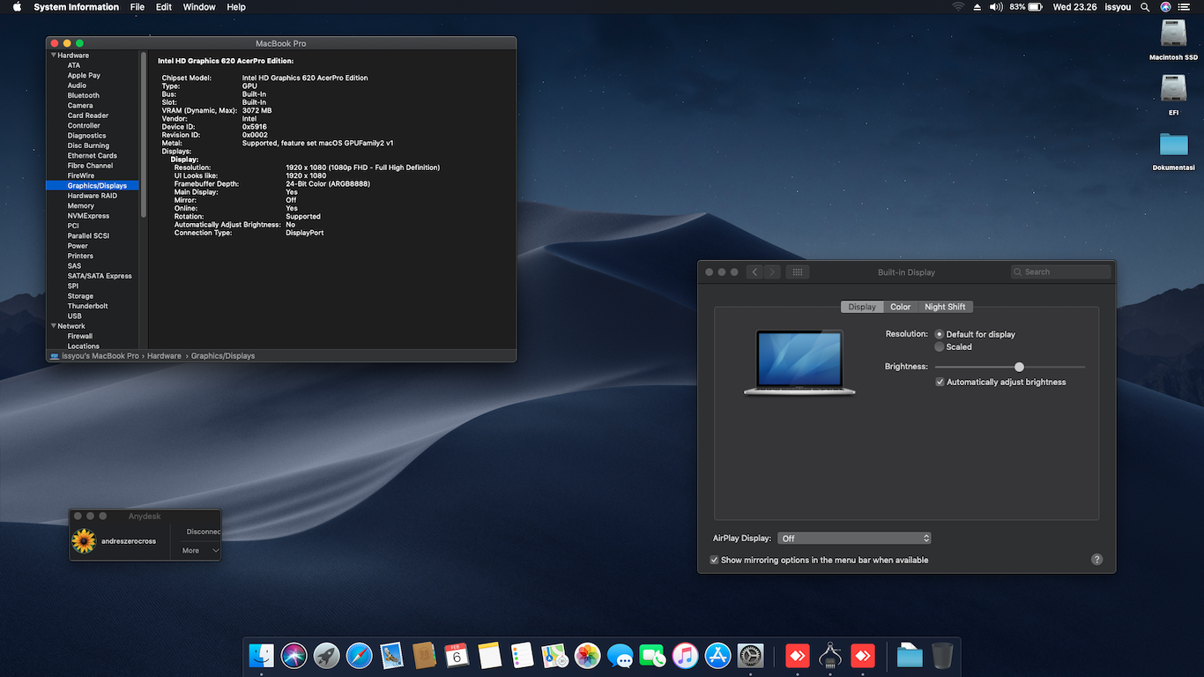Click the Wed 23.26 clock

click(x=1074, y=7)
